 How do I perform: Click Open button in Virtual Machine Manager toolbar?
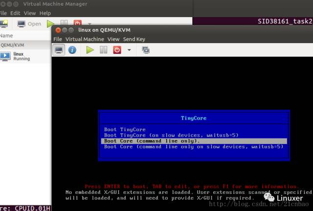(x=29, y=24)
